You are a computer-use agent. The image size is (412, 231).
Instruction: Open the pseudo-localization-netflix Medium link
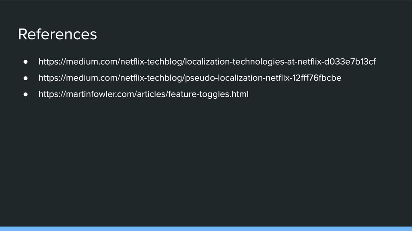[190, 78]
